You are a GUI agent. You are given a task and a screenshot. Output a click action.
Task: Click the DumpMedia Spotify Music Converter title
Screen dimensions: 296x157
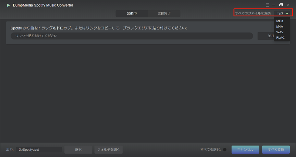pyautogui.click(x=43, y=5)
